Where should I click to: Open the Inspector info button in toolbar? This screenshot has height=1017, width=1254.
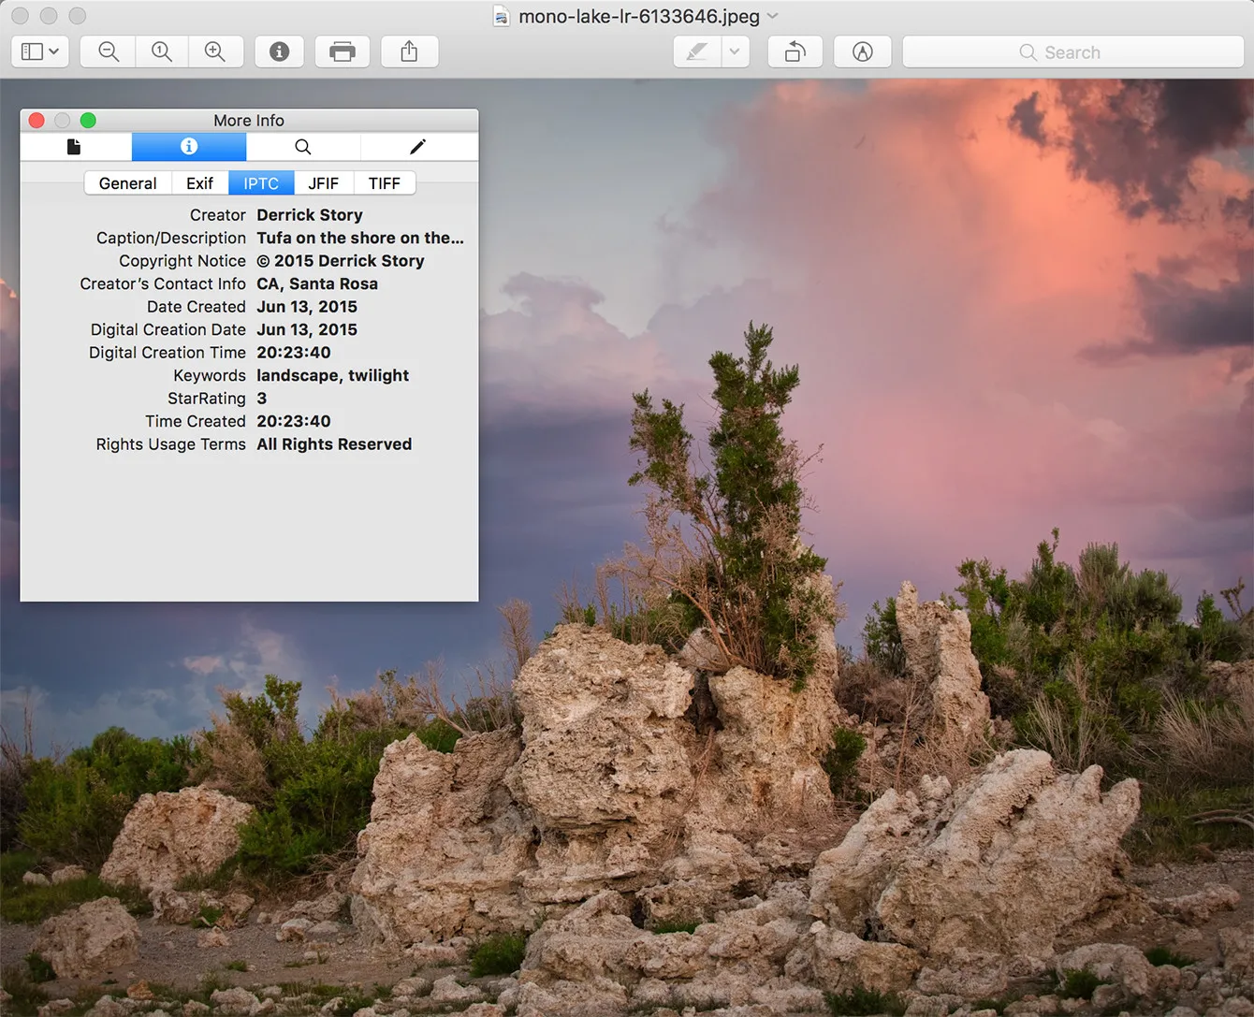click(279, 52)
